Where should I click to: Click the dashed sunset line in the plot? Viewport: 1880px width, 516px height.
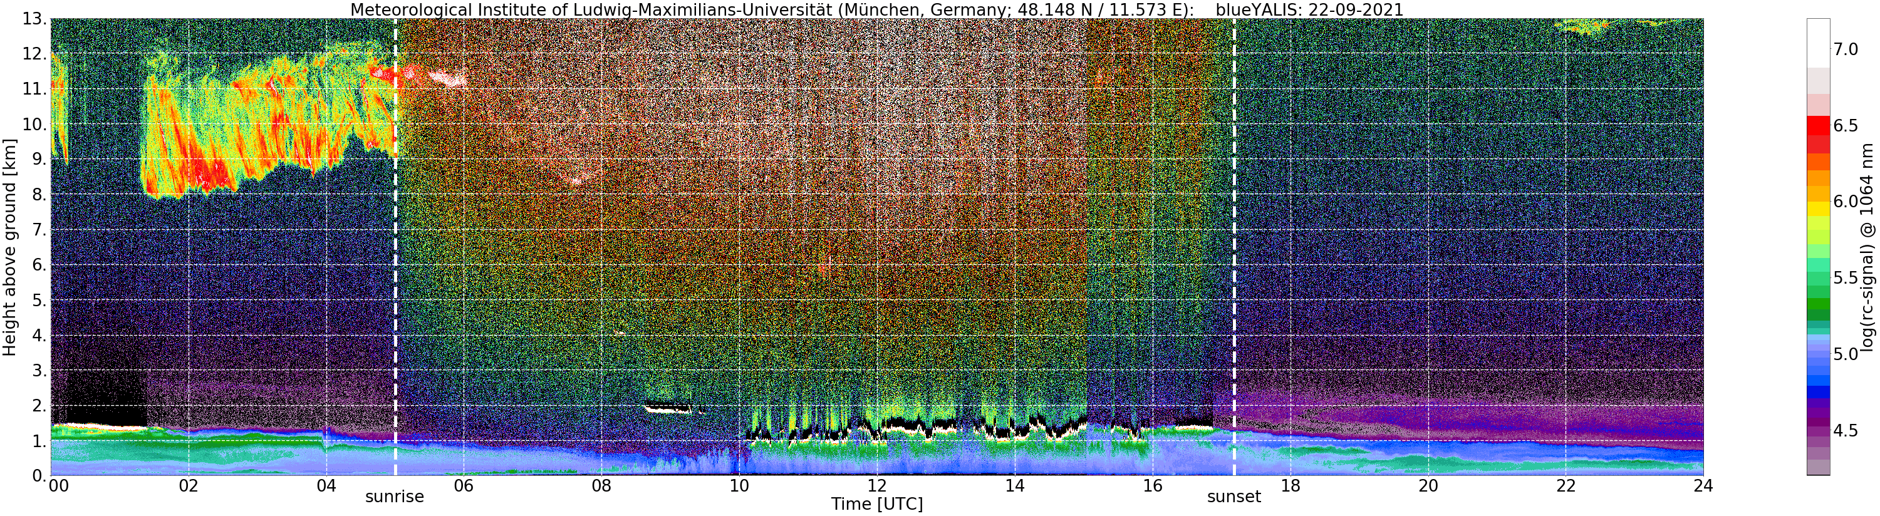tap(1234, 247)
